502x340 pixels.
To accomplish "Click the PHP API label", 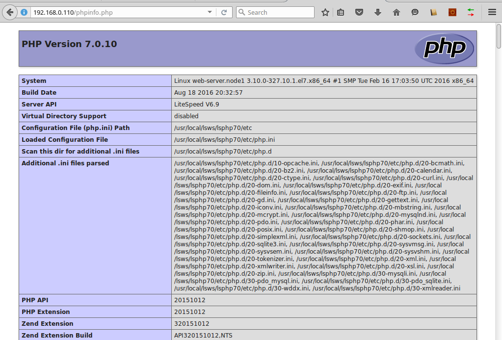I will click(x=35, y=300).
